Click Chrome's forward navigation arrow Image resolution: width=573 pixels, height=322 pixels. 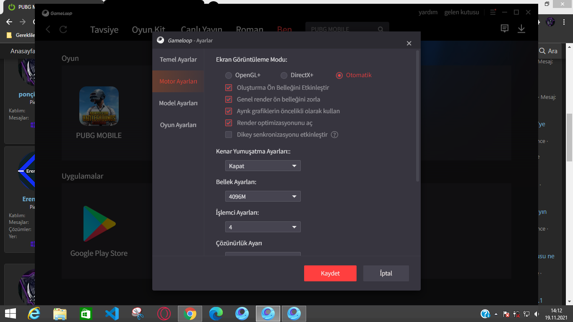(x=23, y=22)
